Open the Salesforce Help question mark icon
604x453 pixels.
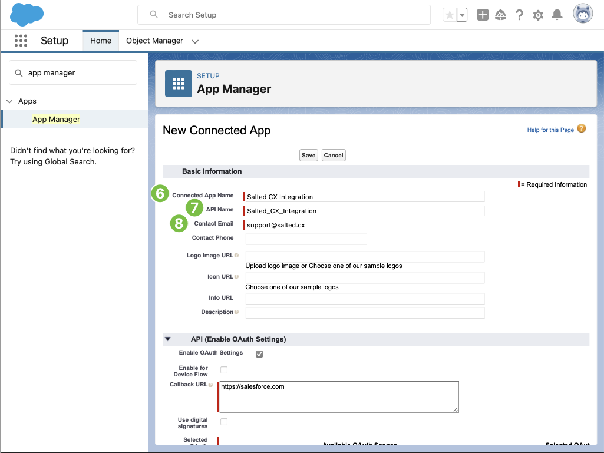pyautogui.click(x=519, y=15)
